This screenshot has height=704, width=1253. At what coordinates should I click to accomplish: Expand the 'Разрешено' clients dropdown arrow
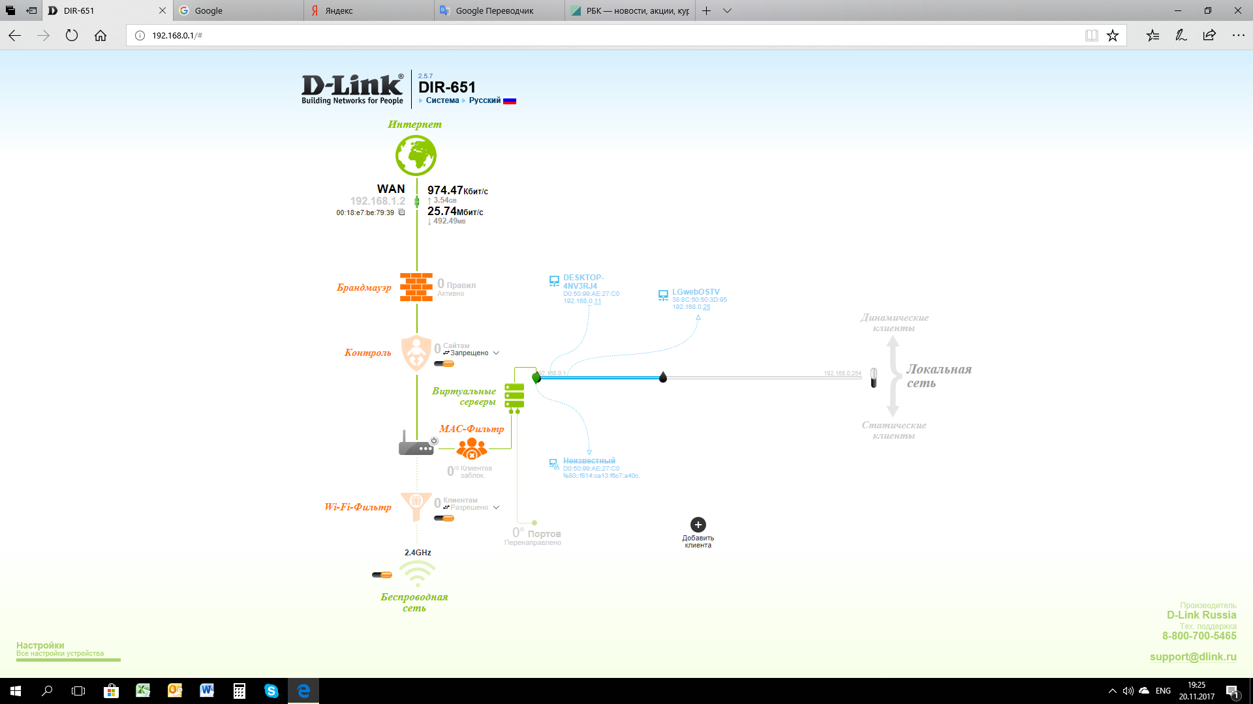tap(497, 508)
